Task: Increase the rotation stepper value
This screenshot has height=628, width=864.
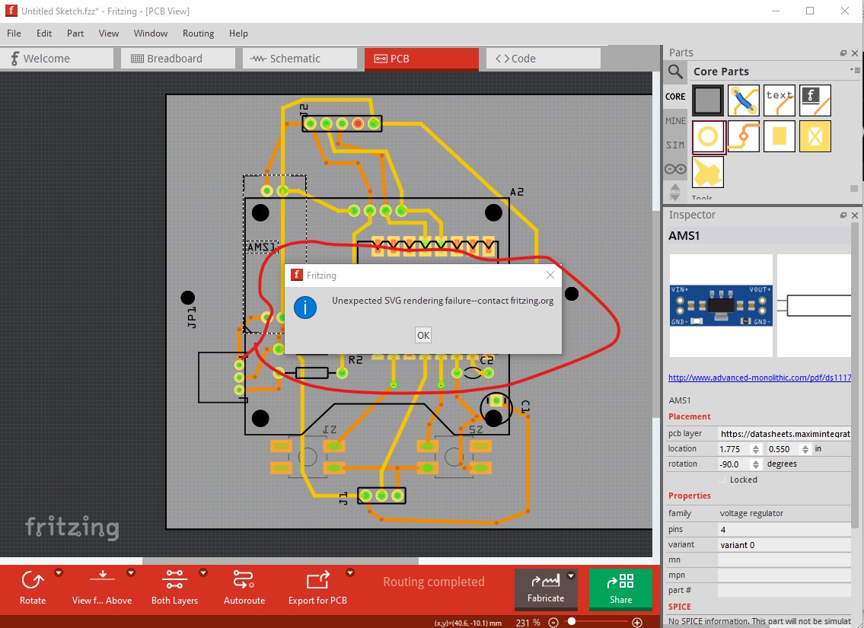Action: point(756,461)
